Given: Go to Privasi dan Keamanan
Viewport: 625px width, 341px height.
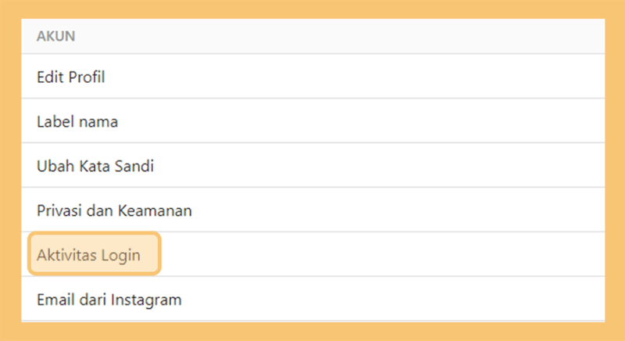Looking at the screenshot, I should 313,210.
